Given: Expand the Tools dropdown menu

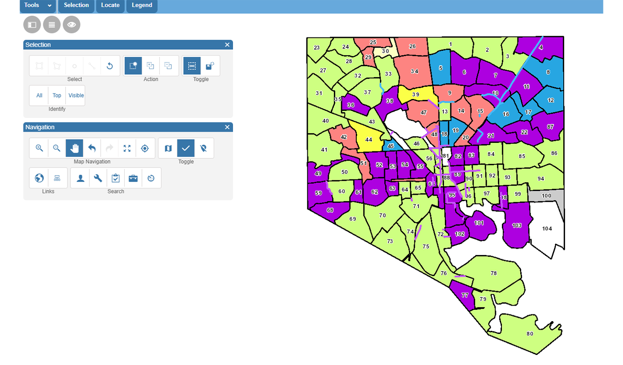Looking at the screenshot, I should [38, 5].
